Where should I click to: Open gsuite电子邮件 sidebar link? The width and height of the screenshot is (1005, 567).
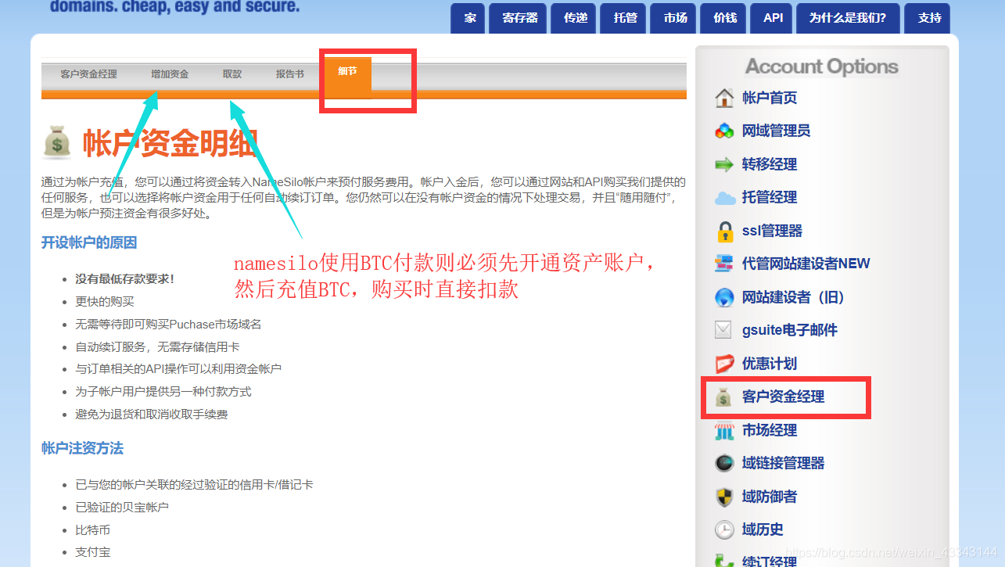click(x=790, y=330)
